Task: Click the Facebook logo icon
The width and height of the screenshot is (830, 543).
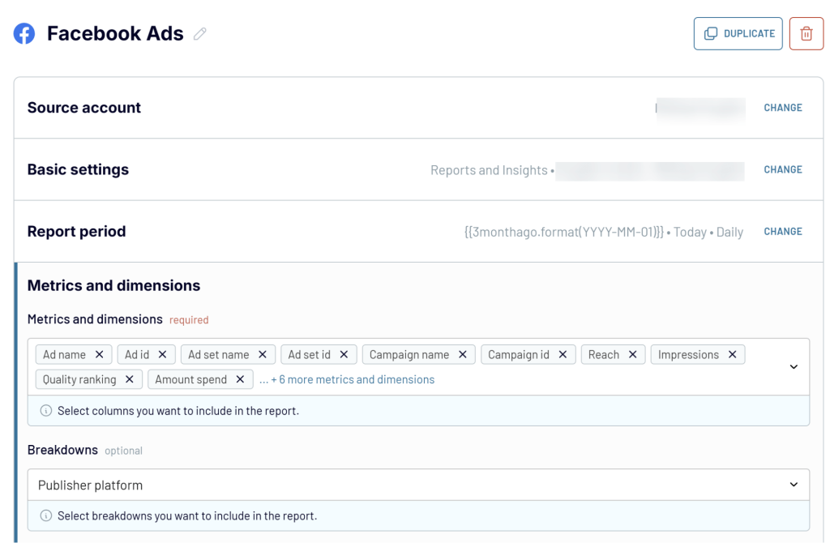Action: click(24, 33)
